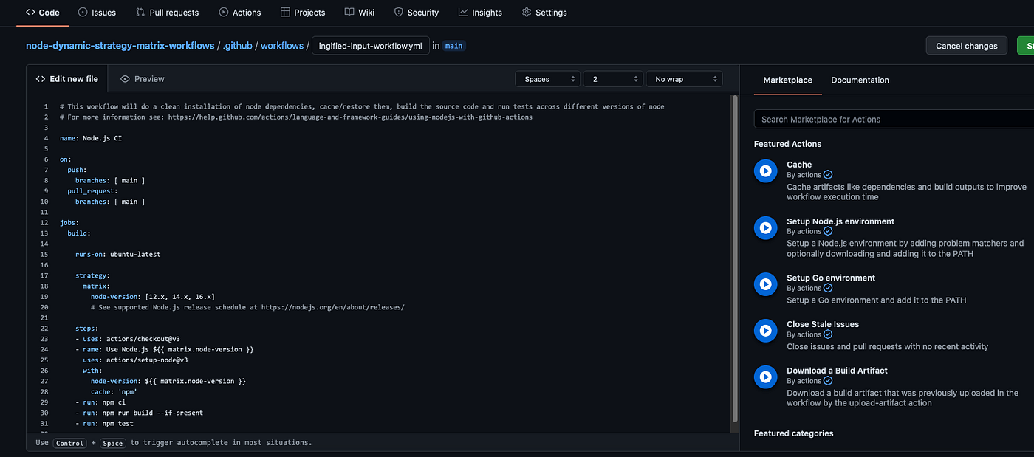Viewport: 1034px width, 457px height.
Task: Switch to the Documentation tab
Action: pos(860,80)
